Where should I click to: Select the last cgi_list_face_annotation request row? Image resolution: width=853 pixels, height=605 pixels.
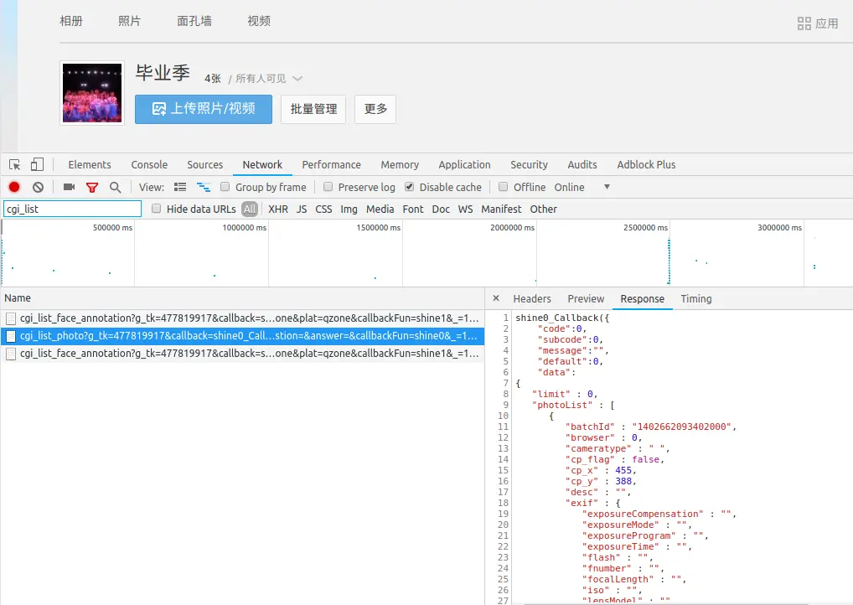(243, 354)
